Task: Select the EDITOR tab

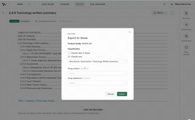Action: (x=79, y=4)
